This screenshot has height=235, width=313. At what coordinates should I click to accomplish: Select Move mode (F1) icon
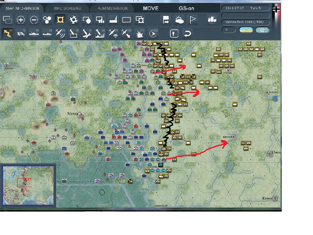point(8,33)
